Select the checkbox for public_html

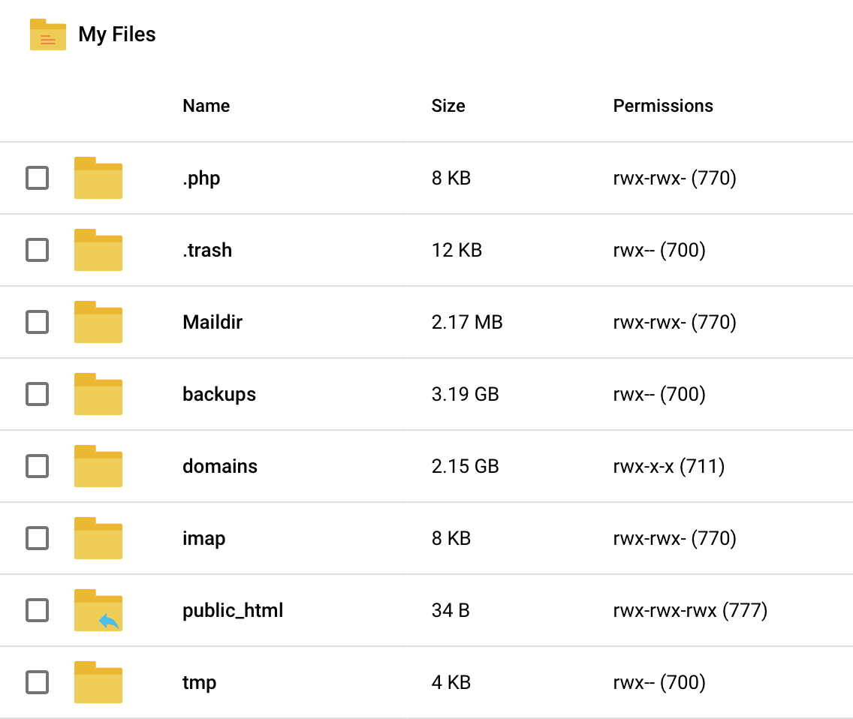pos(38,610)
